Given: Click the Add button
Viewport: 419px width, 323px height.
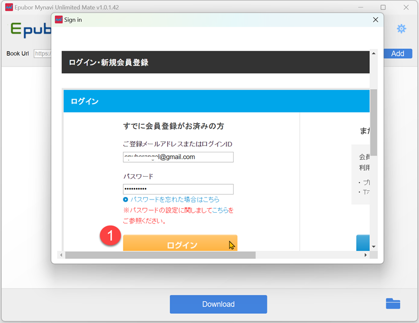Looking at the screenshot, I should 398,53.
